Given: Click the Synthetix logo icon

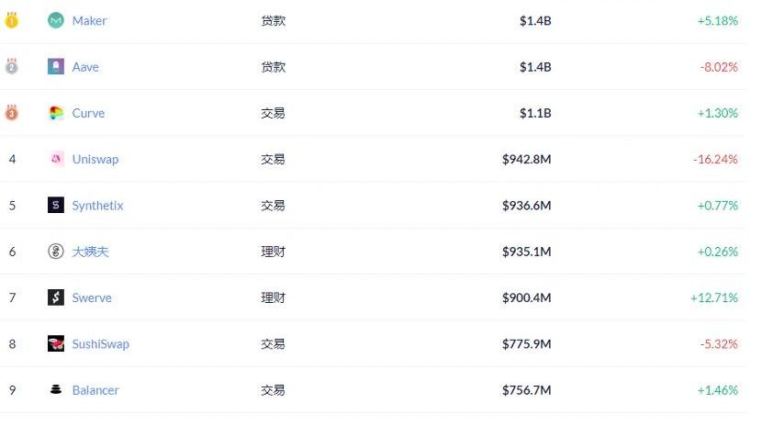Looking at the screenshot, I should 56,205.
